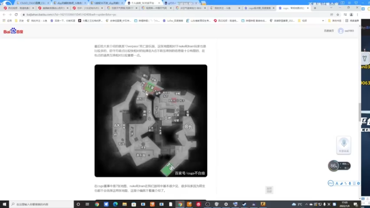370x208 pixels.
Task: Click the moon icon in the input-method toolbar
Action: click(341, 183)
